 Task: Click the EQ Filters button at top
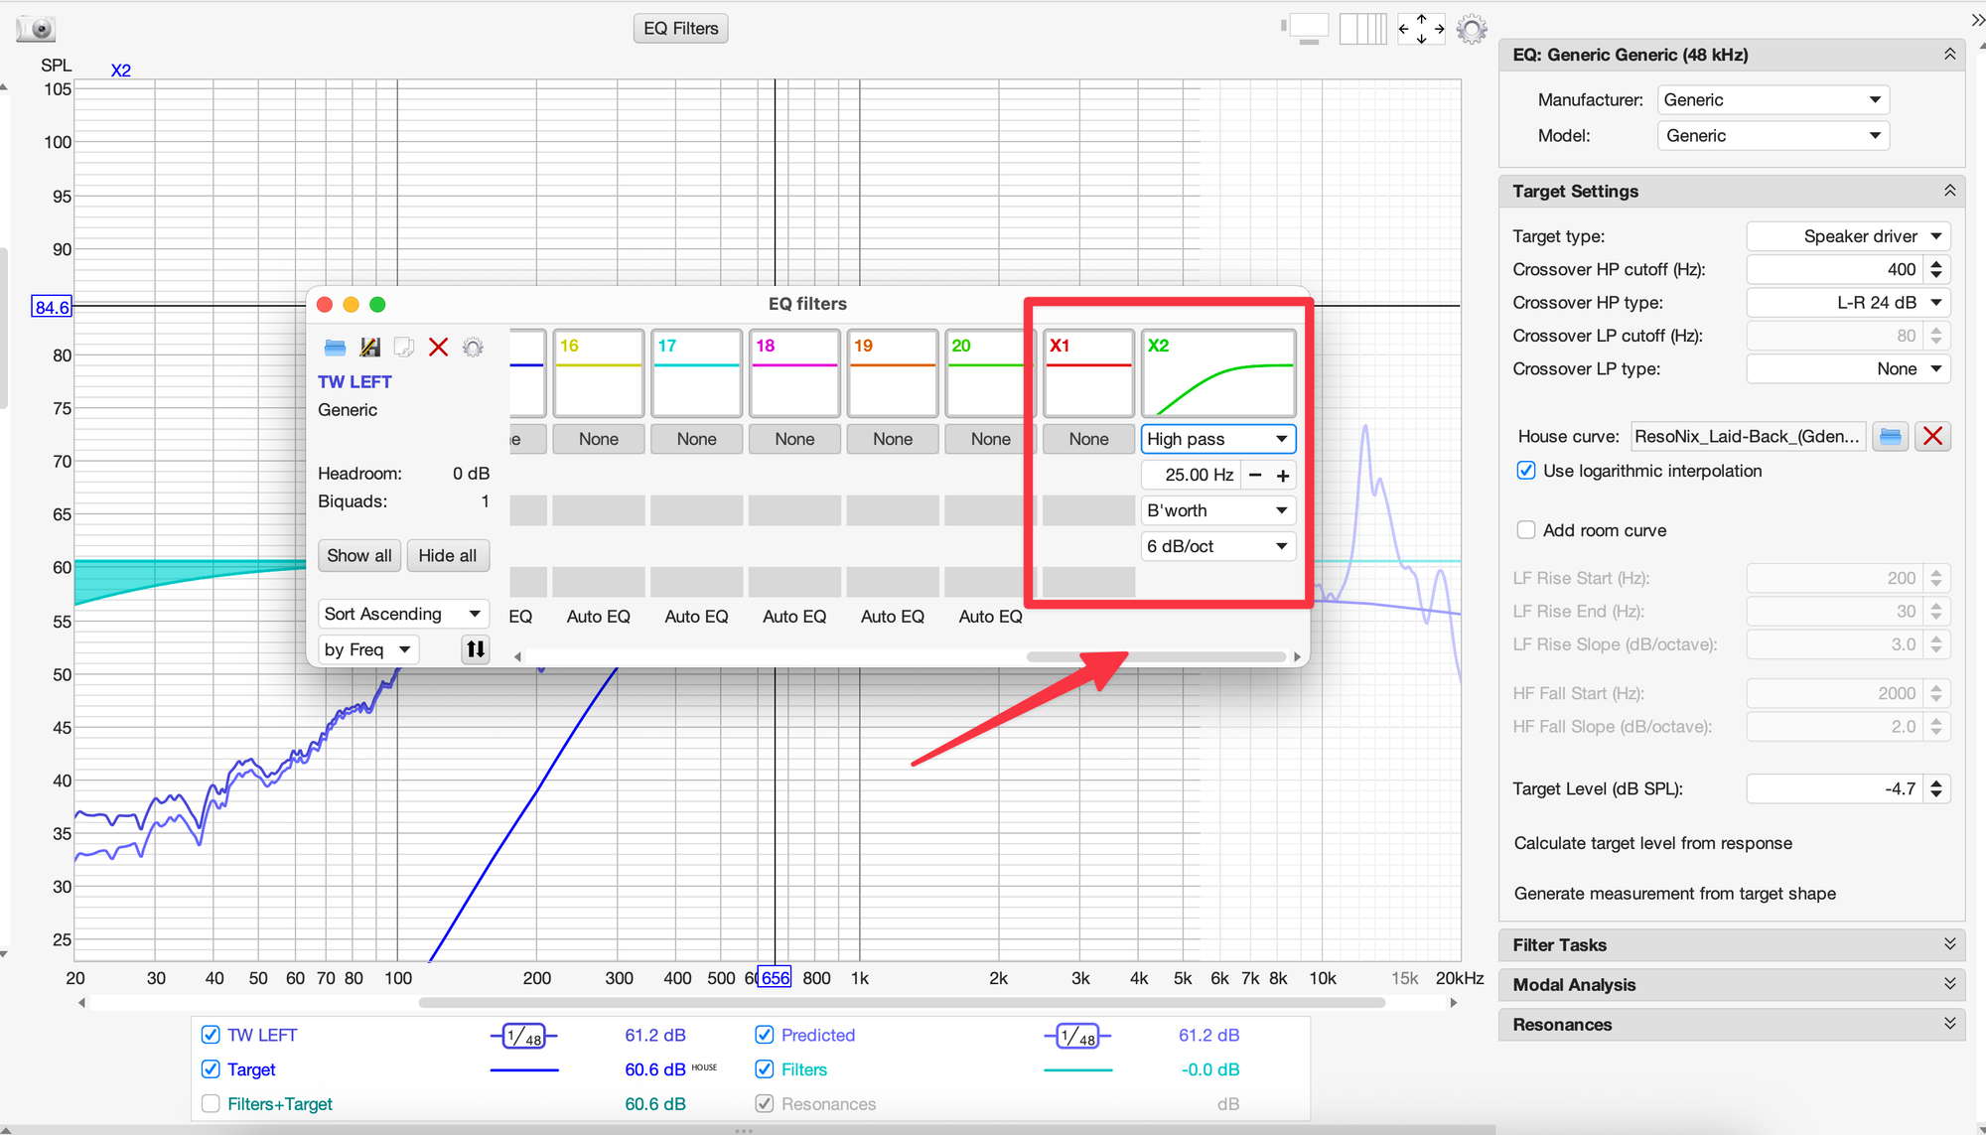point(680,28)
